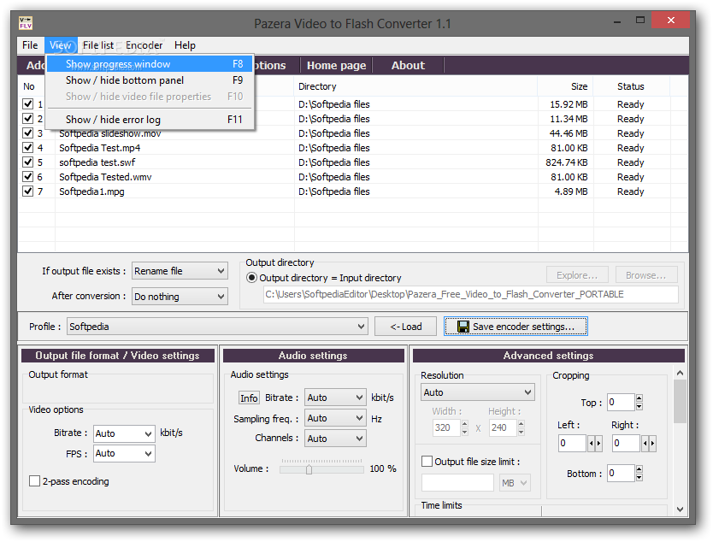The image size is (713, 542).
Task: Uncheck softpedia test.swf checkbox
Action: pos(27,162)
